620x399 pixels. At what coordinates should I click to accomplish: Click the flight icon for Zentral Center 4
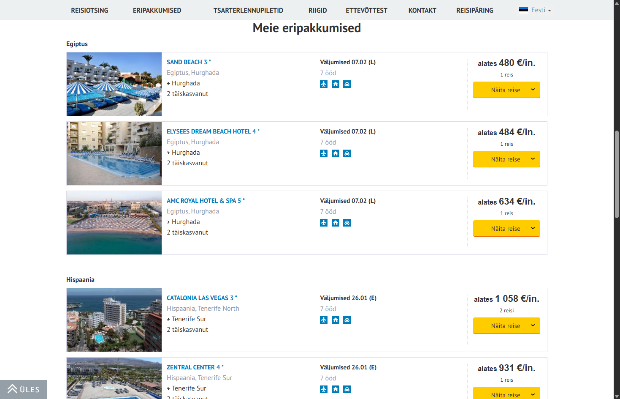coord(324,389)
